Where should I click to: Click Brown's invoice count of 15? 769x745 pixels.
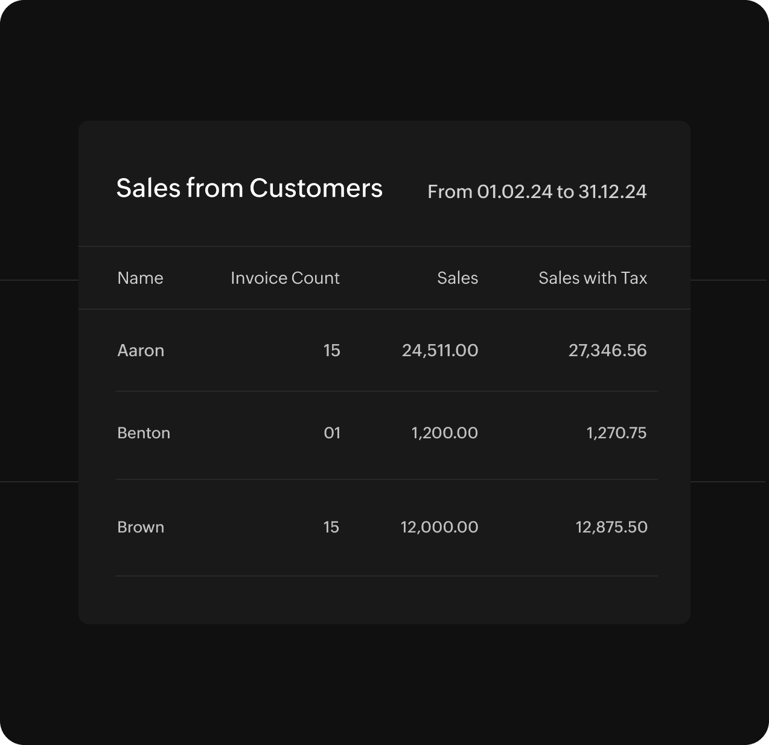[331, 527]
